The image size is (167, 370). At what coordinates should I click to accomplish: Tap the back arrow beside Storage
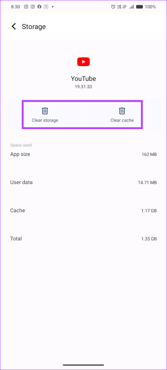pos(13,27)
